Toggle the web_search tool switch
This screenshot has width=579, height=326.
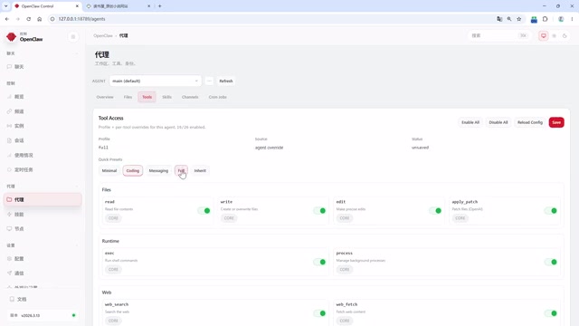(319, 313)
